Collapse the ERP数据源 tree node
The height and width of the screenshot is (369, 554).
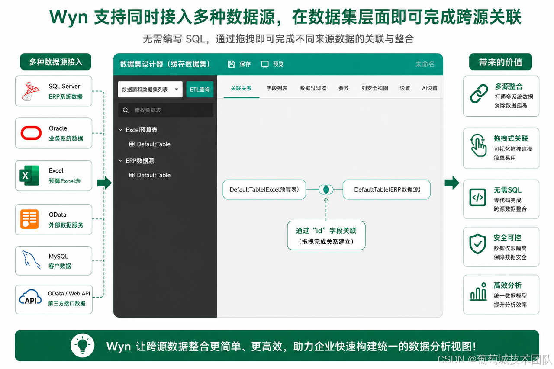(x=121, y=161)
